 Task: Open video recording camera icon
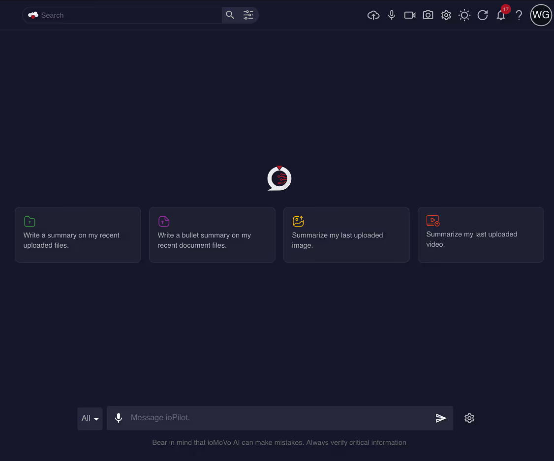click(x=410, y=15)
